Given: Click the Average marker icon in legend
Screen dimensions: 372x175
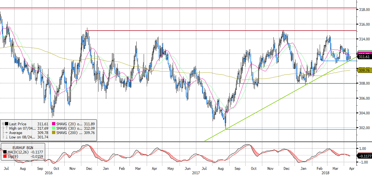Looking at the screenshot, I should coord(6,133).
